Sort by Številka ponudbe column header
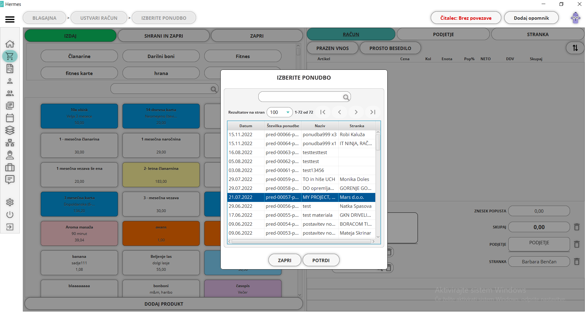 coord(283,126)
